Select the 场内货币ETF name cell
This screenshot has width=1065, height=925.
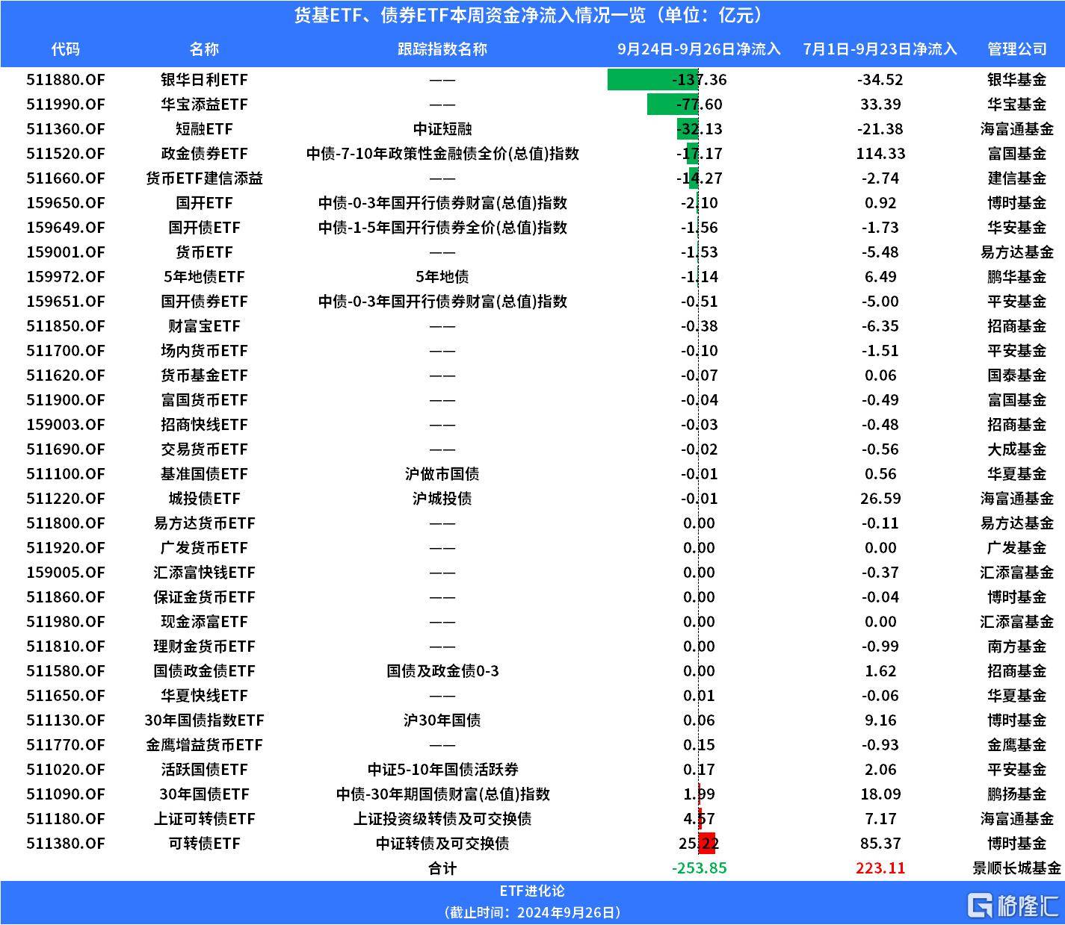(x=204, y=351)
